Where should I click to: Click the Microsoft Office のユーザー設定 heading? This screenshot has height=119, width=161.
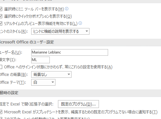[x=27, y=42]
